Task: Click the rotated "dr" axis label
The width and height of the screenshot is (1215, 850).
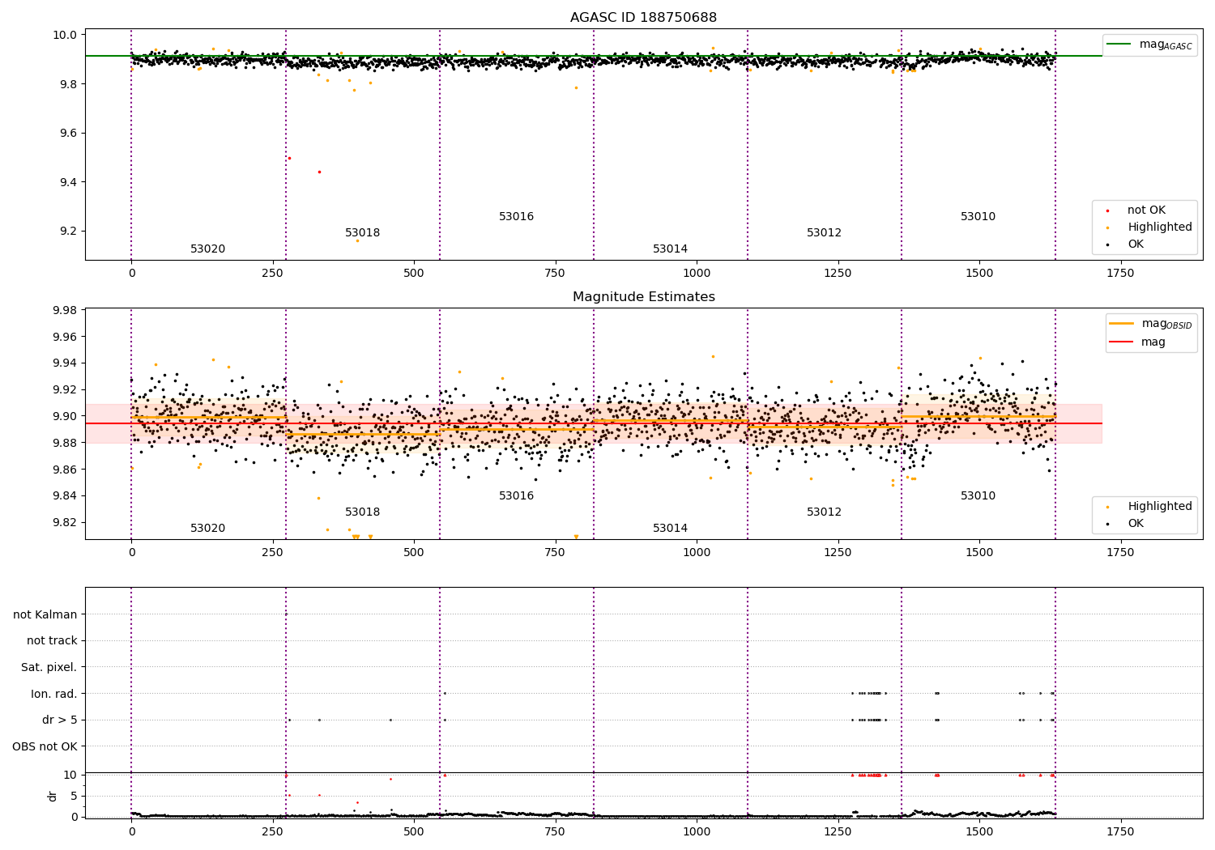Action: coord(53,796)
